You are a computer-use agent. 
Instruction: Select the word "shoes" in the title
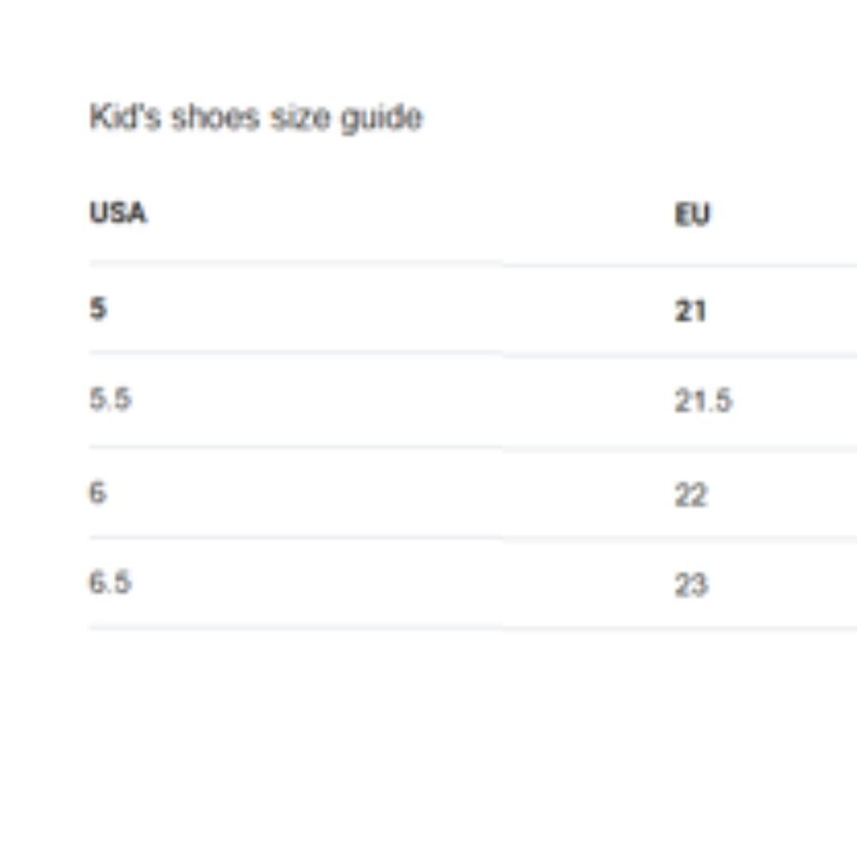click(x=215, y=117)
